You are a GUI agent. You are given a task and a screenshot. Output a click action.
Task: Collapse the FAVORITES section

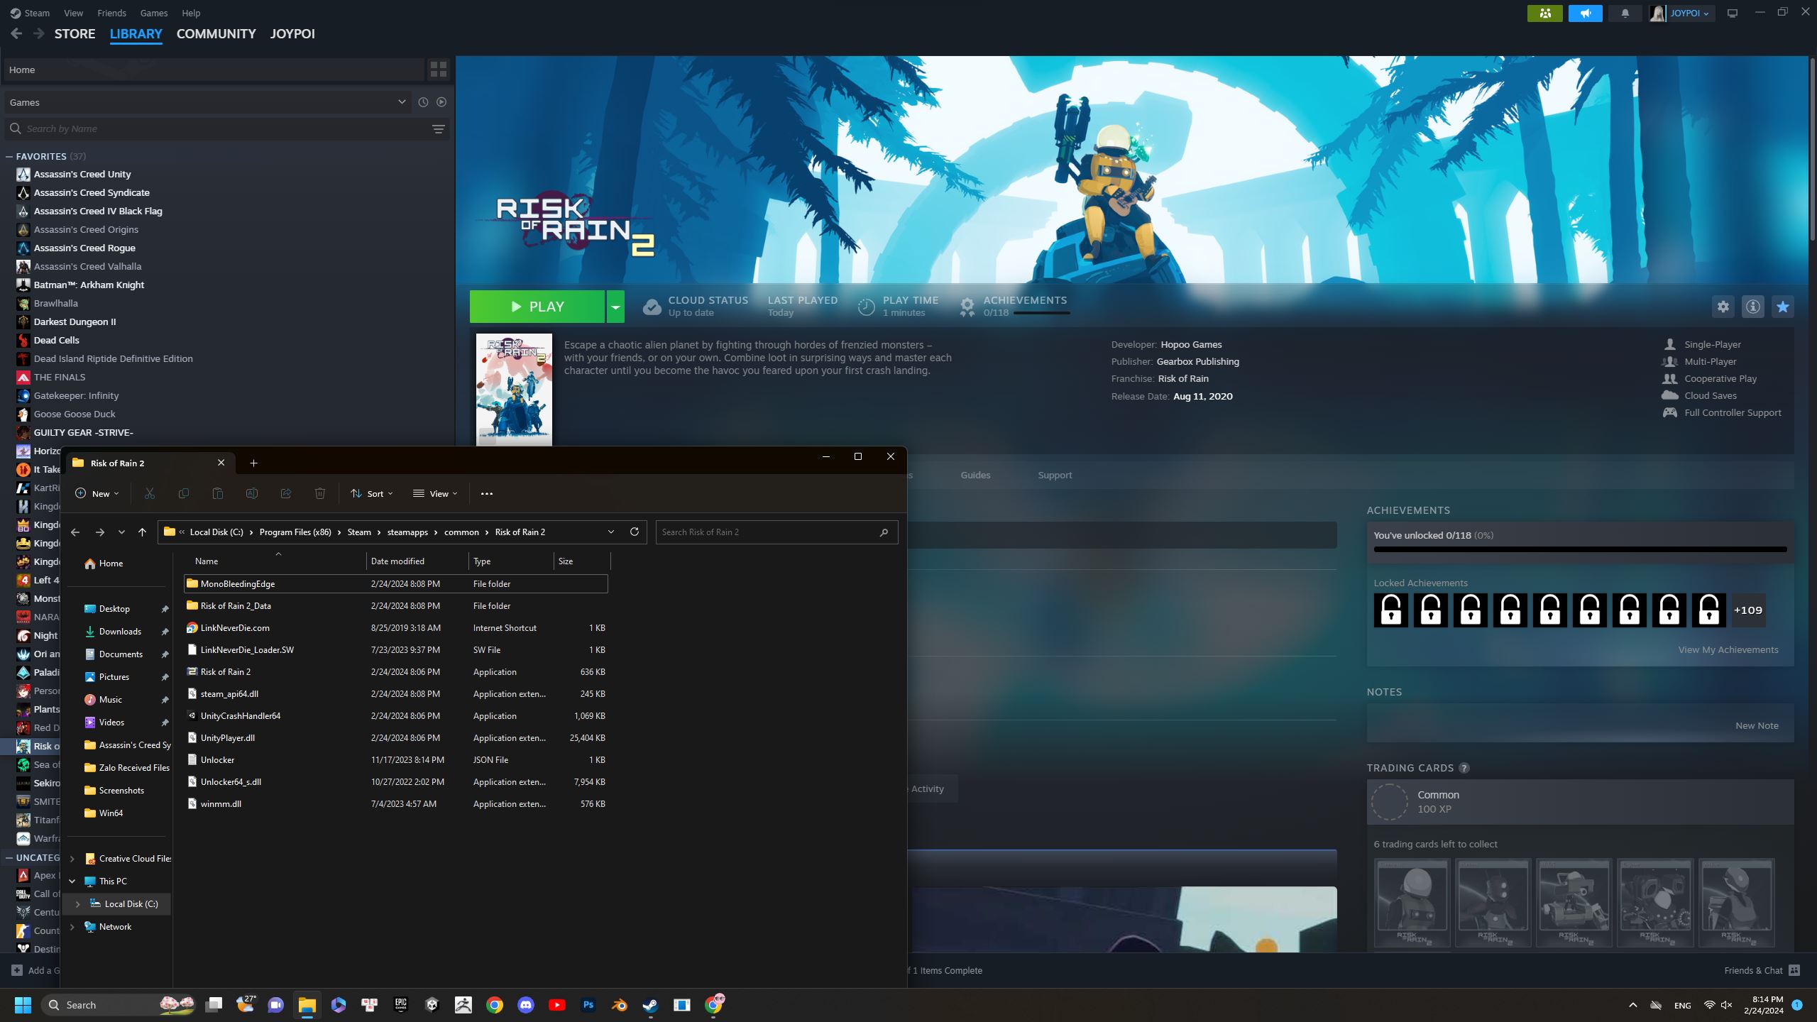[x=9, y=156]
